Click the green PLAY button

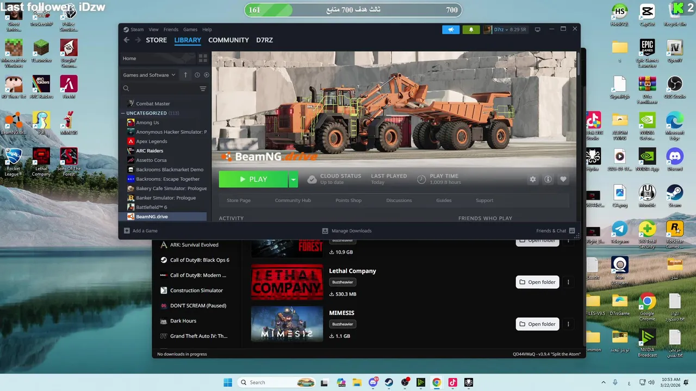254,179
